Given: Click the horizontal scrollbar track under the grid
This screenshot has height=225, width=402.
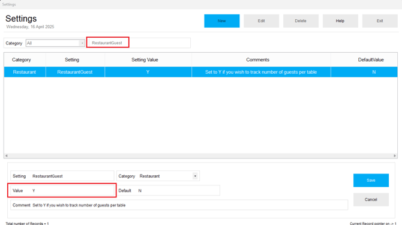Looking at the screenshot, I should tap(200, 155).
